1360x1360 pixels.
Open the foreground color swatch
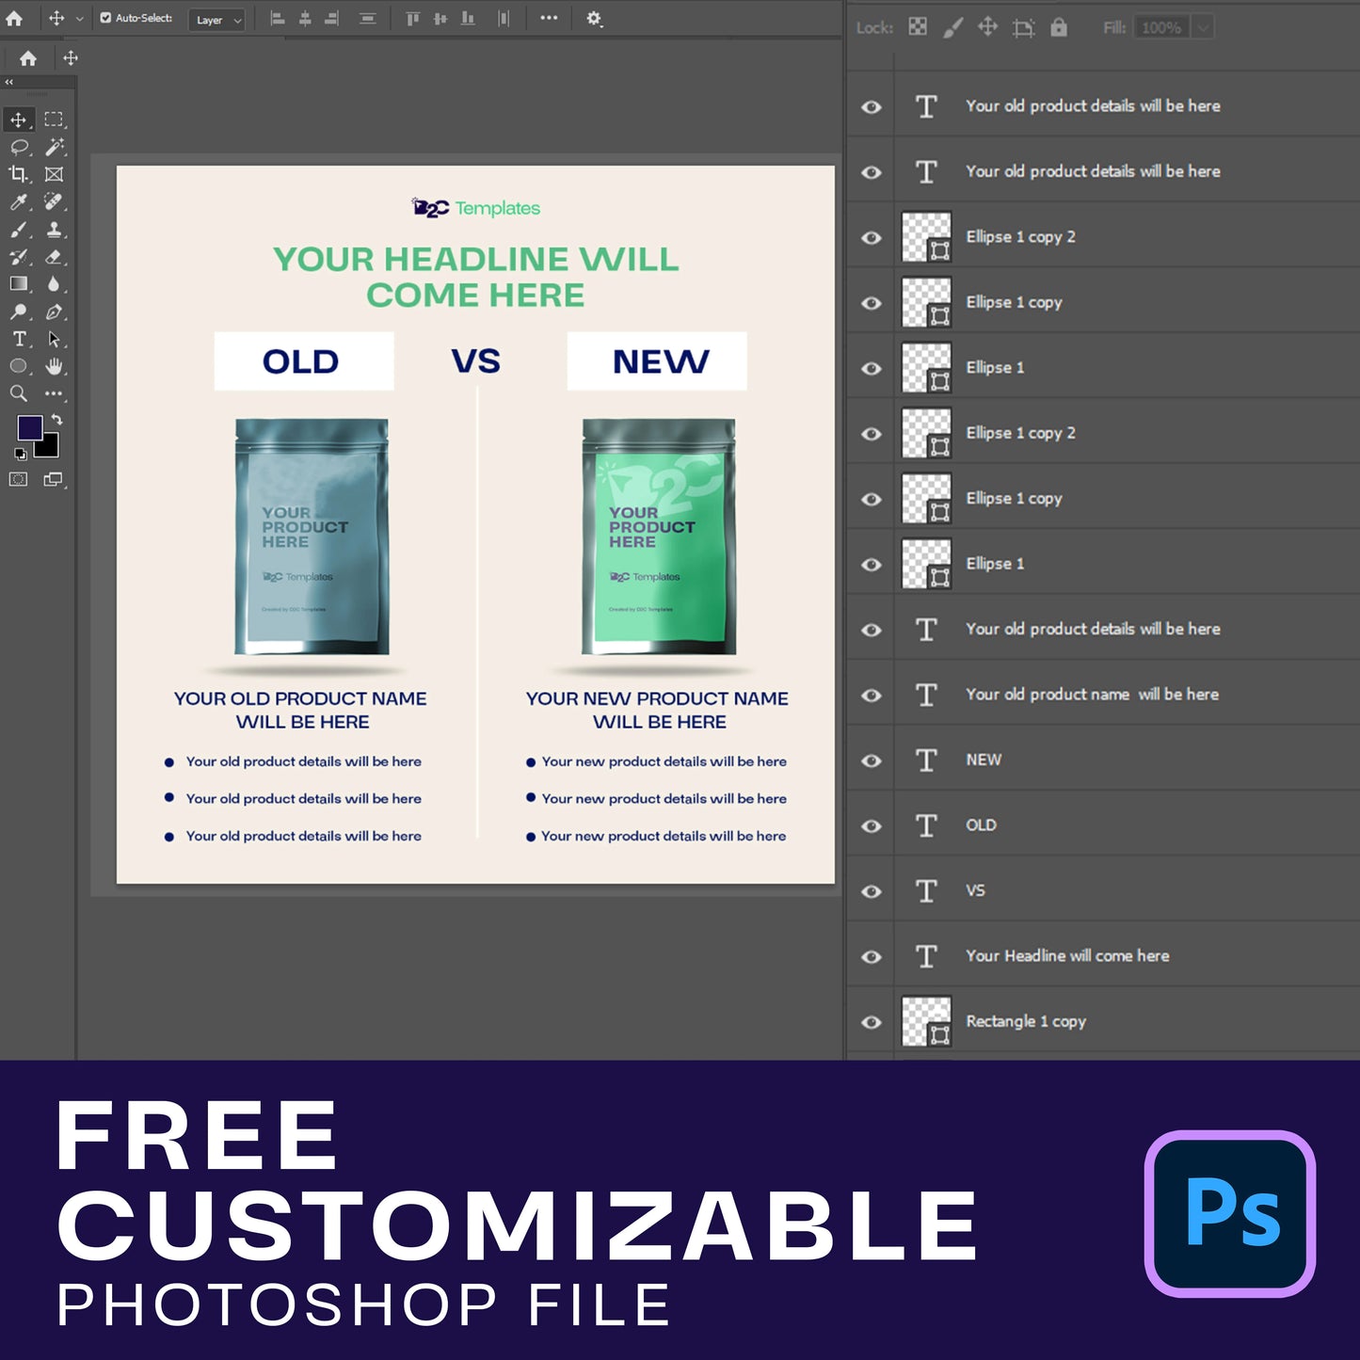tap(29, 428)
